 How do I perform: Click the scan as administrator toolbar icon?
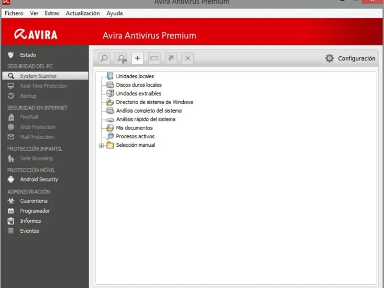tap(121, 58)
